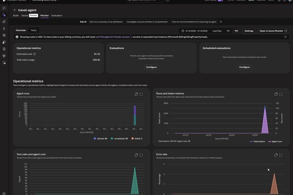The width and height of the screenshot is (293, 195).
Task: Open the chain-link sidebar icon
Action: click(4, 22)
